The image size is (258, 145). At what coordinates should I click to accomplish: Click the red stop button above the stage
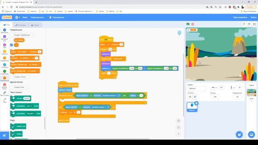click(x=193, y=24)
